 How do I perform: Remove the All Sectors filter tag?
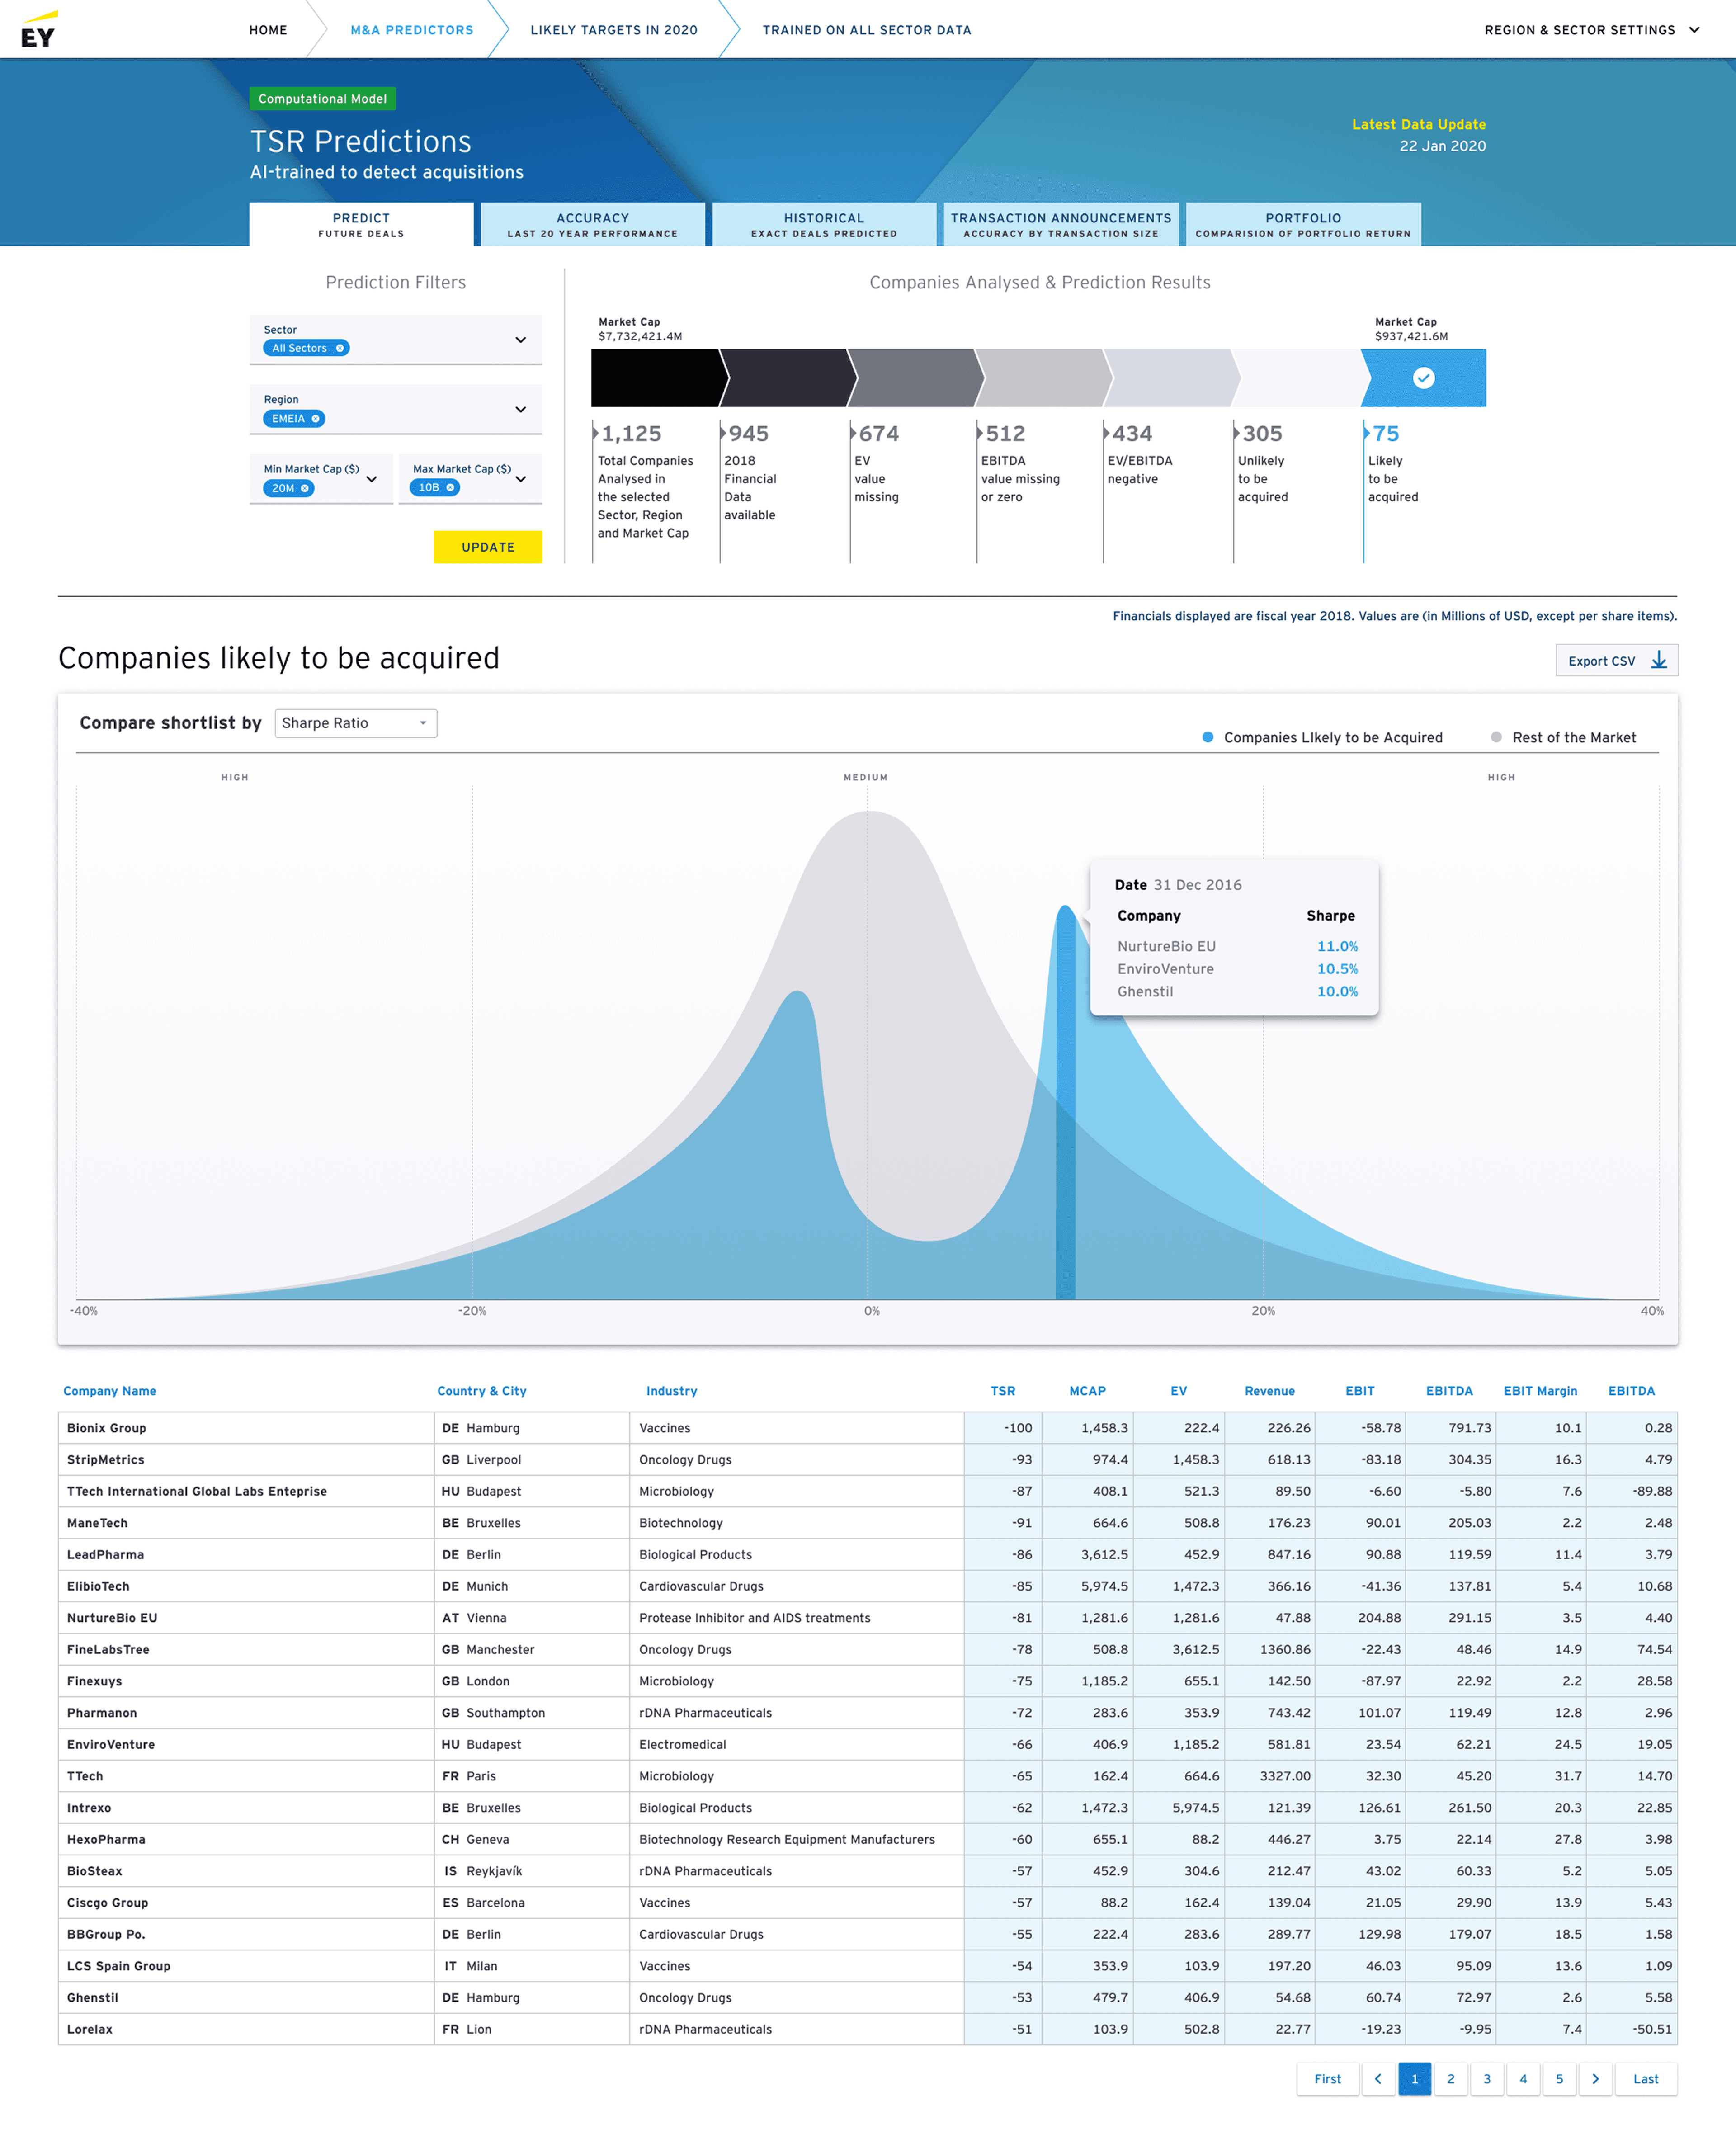(x=340, y=348)
